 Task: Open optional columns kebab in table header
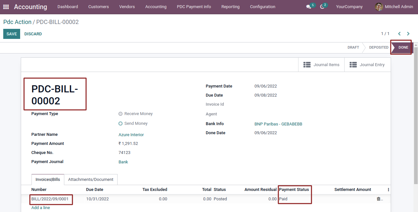click(388, 190)
